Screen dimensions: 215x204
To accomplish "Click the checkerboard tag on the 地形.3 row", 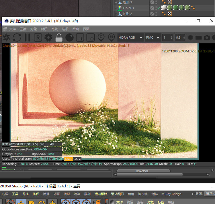I will [x=170, y=2].
